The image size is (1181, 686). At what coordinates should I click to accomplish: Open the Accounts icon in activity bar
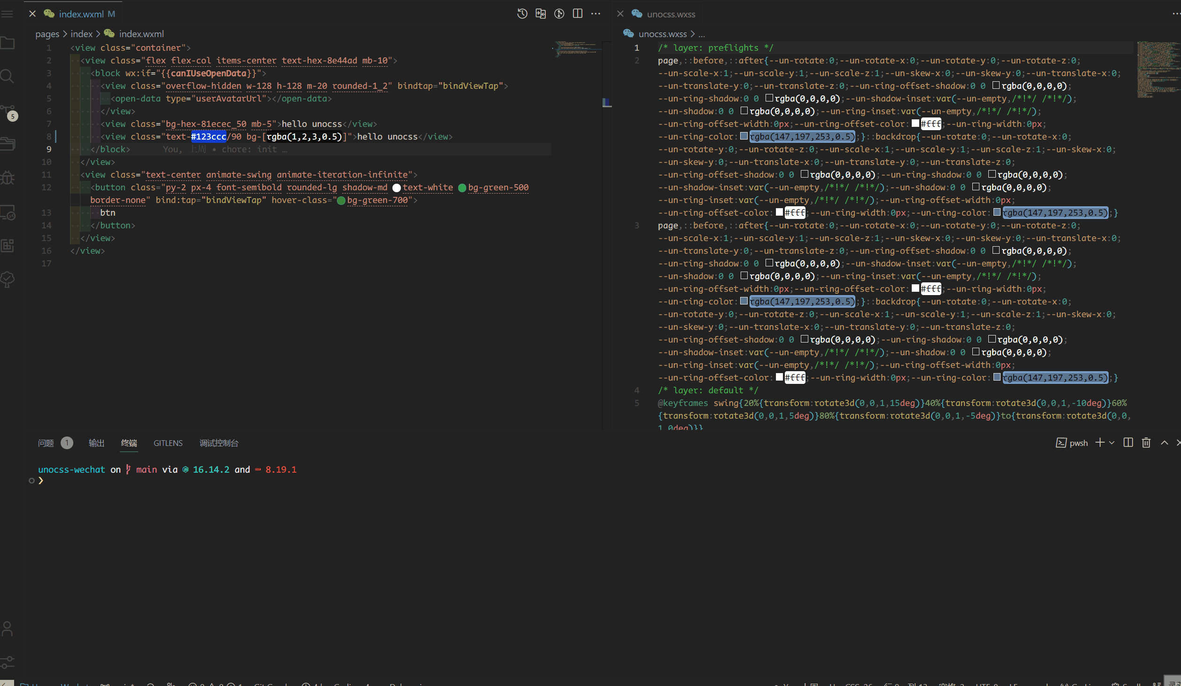coord(8,628)
